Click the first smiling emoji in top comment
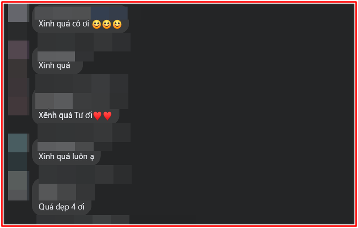The image size is (358, 228). (x=96, y=25)
